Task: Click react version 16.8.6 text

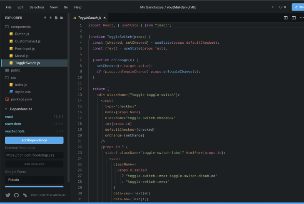Action: click(59, 117)
